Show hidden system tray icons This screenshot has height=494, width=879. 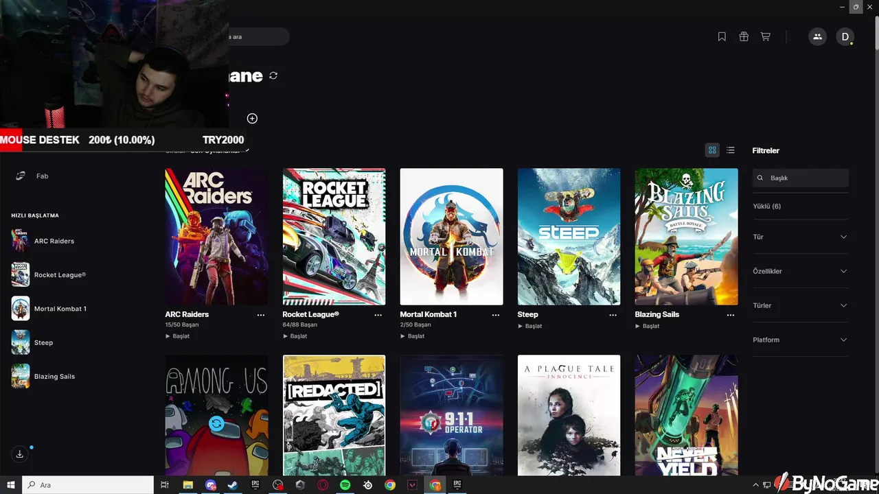point(756,485)
